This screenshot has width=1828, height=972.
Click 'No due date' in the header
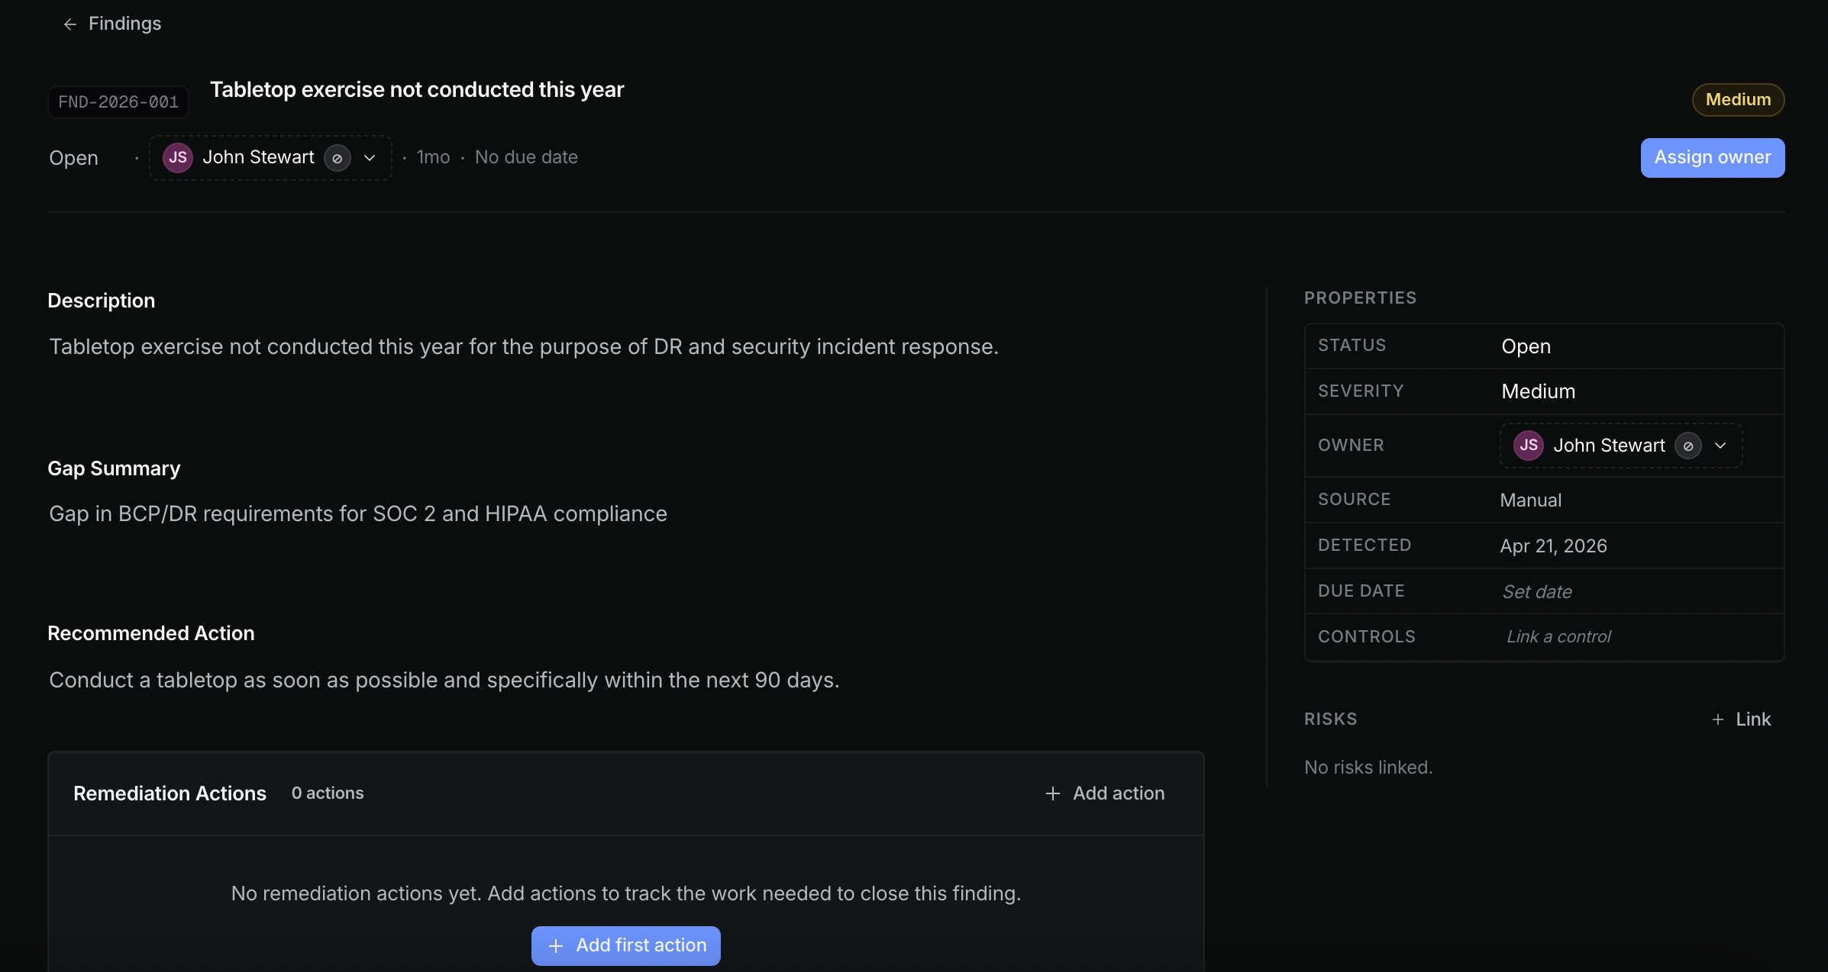526,157
